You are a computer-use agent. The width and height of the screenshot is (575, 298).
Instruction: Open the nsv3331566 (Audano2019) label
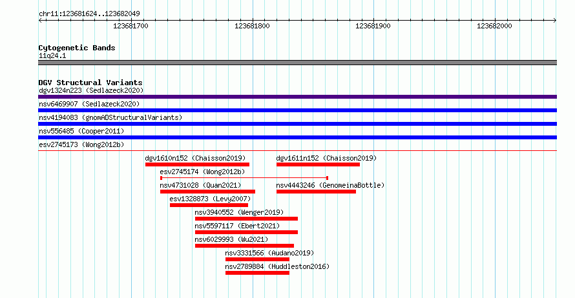269,253
